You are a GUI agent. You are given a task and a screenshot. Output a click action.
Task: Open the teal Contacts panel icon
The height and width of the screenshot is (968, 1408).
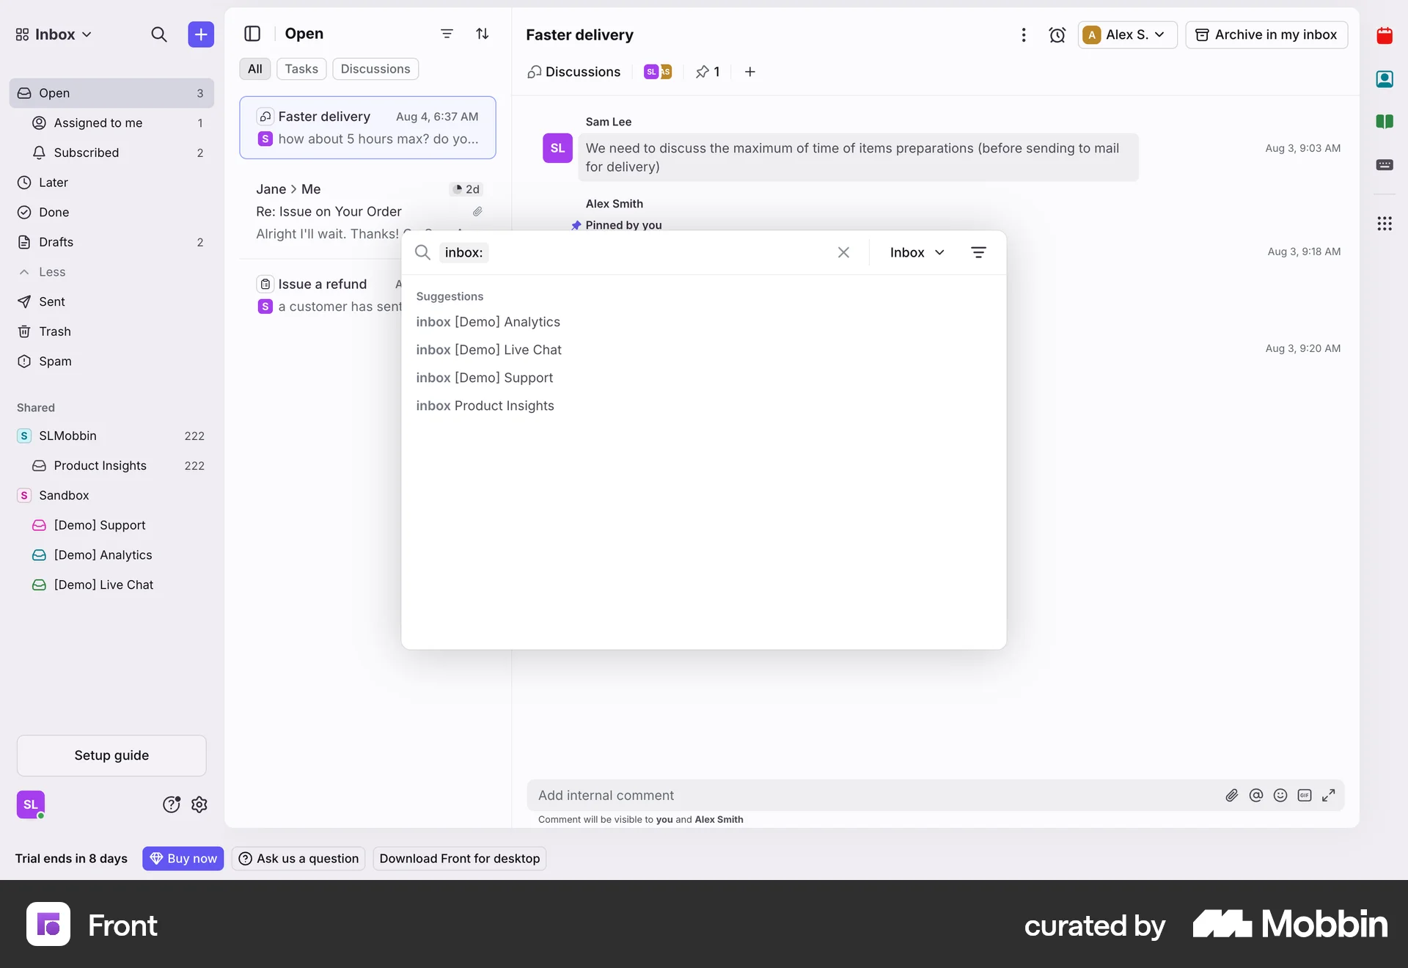pyautogui.click(x=1385, y=78)
